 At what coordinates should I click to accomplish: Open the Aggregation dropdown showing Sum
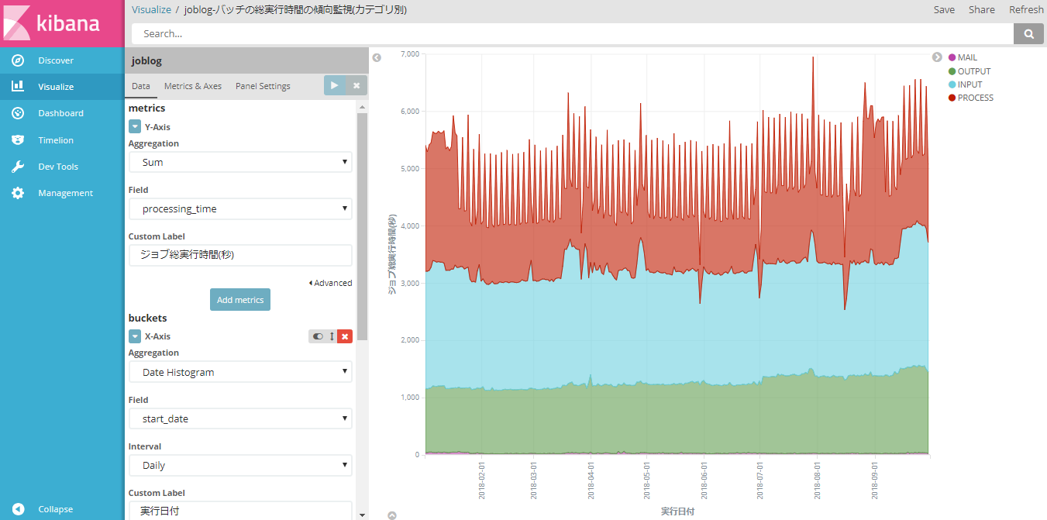point(240,162)
